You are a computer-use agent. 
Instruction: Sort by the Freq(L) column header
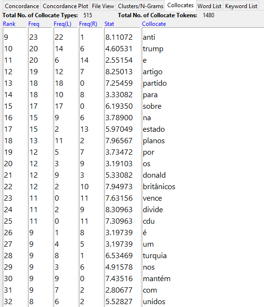(62, 24)
